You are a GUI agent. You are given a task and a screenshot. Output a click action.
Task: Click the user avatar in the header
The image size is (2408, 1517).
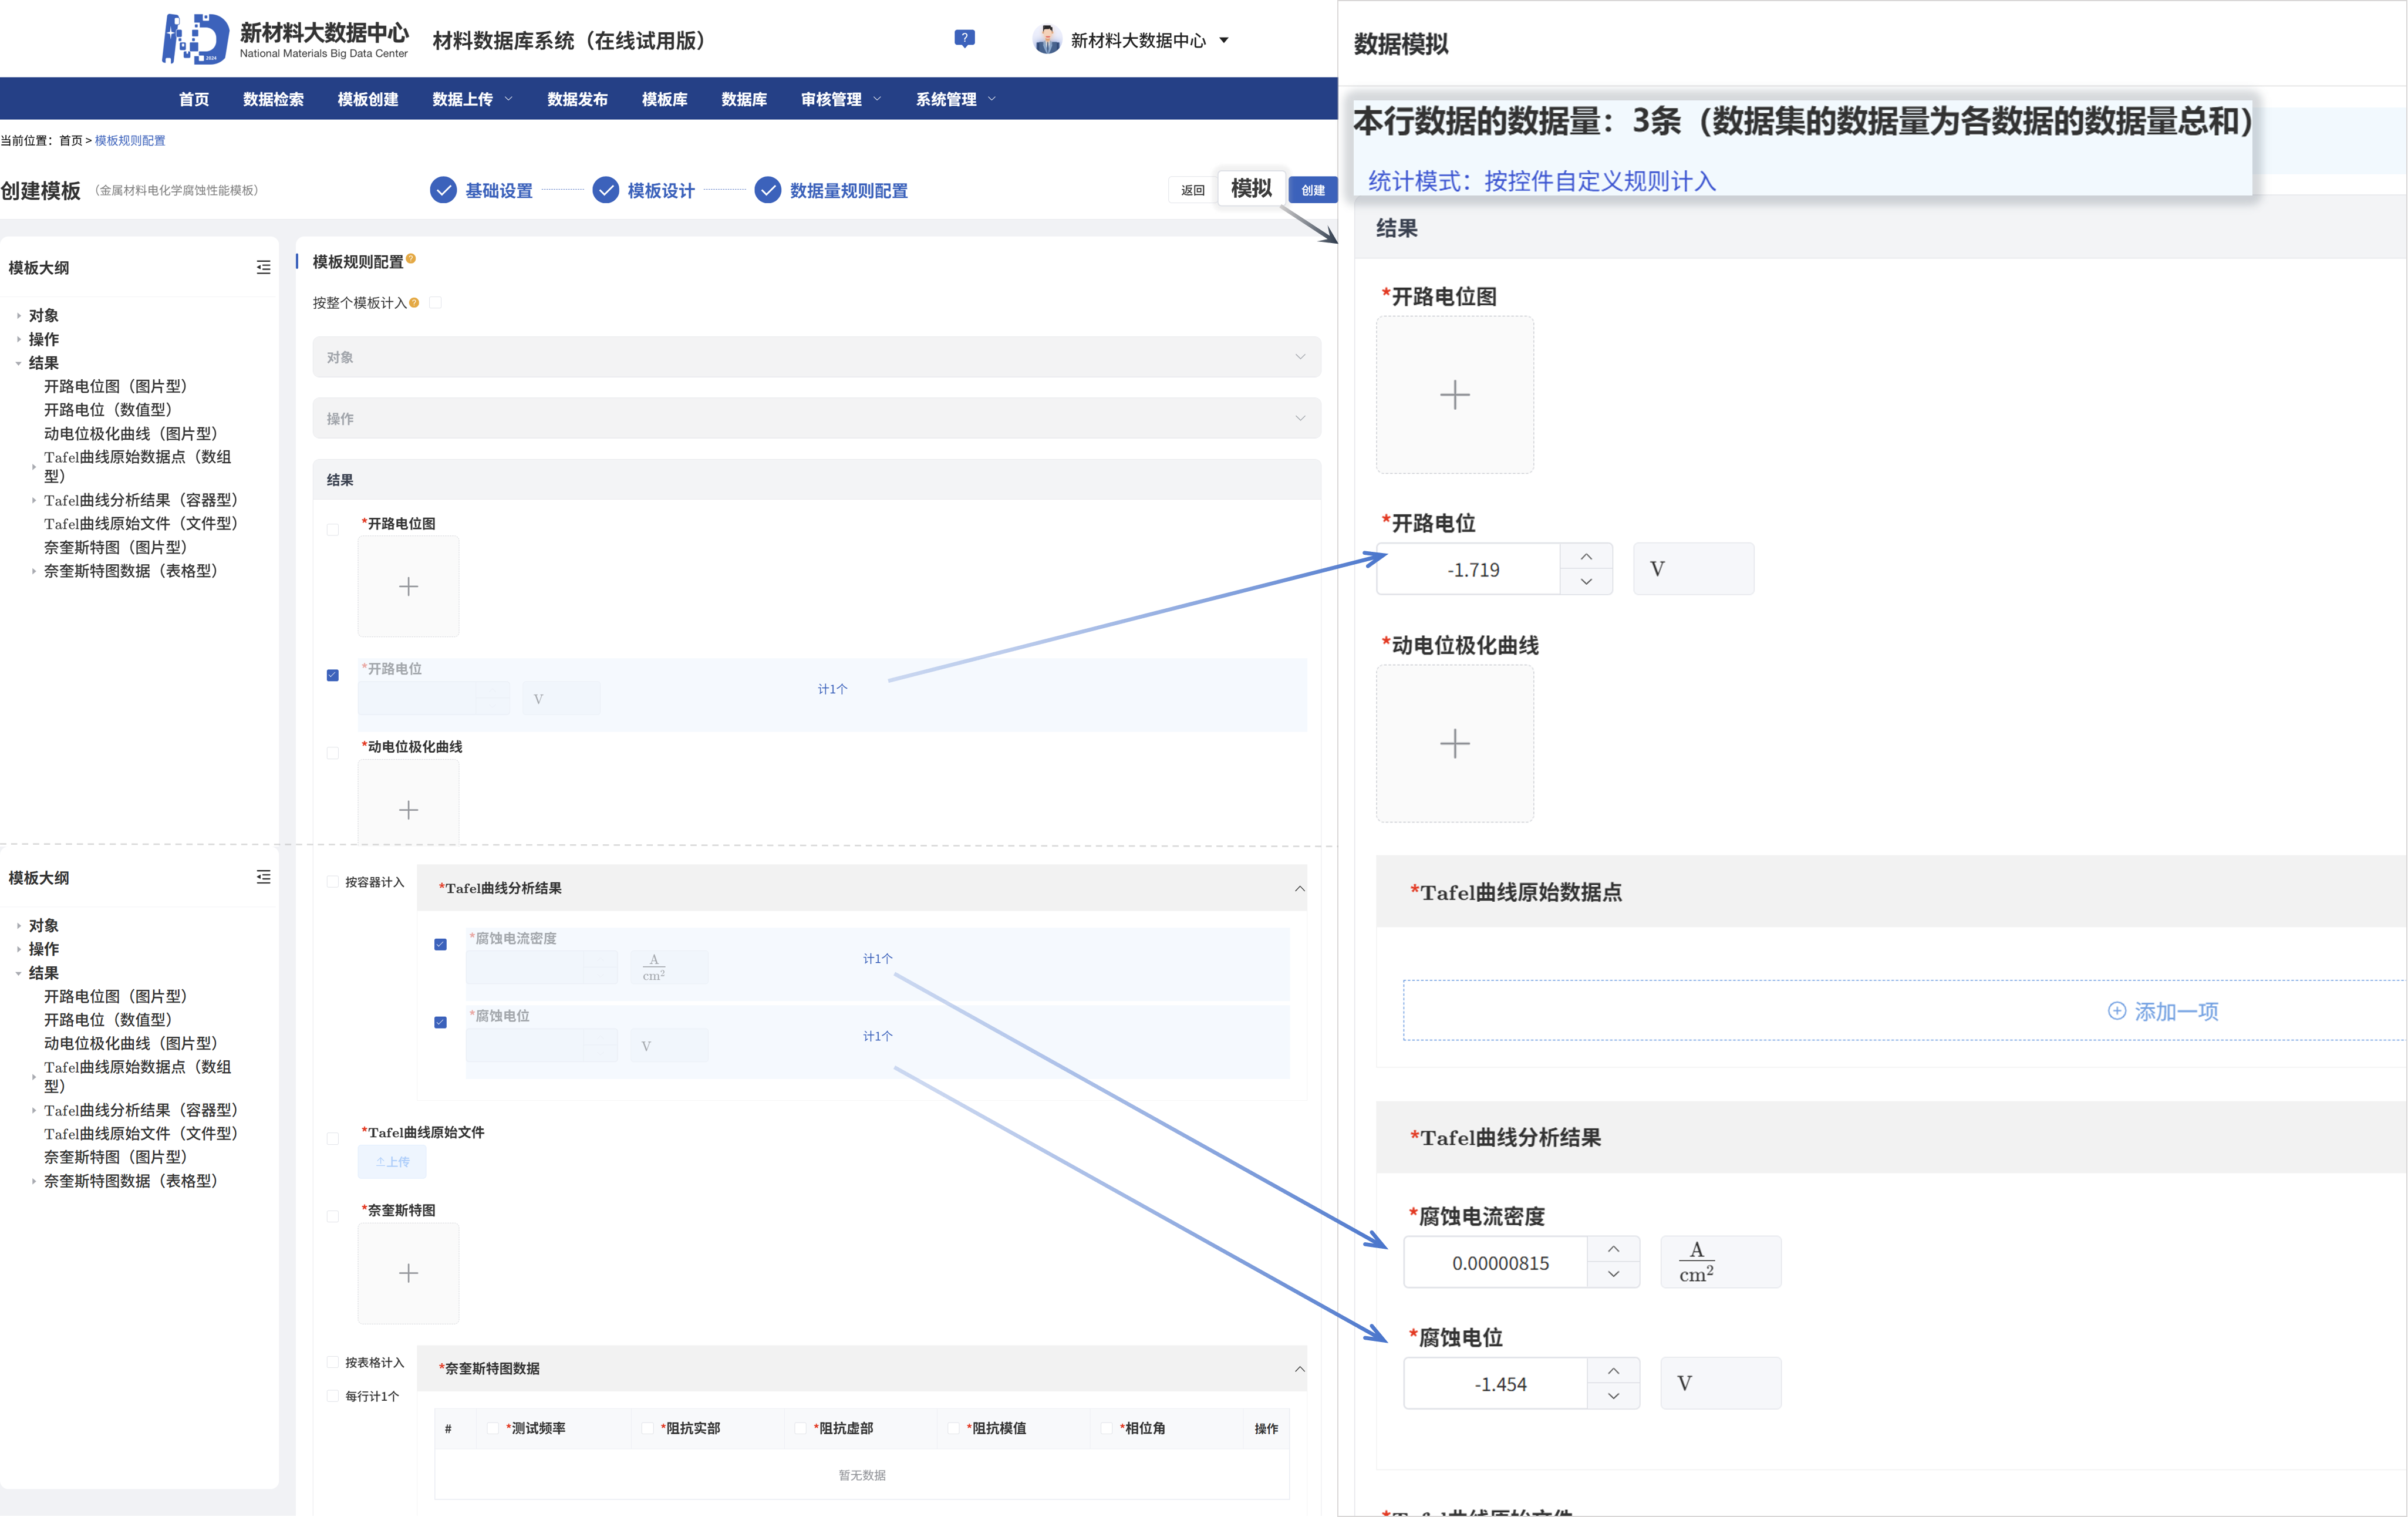pos(1047,40)
